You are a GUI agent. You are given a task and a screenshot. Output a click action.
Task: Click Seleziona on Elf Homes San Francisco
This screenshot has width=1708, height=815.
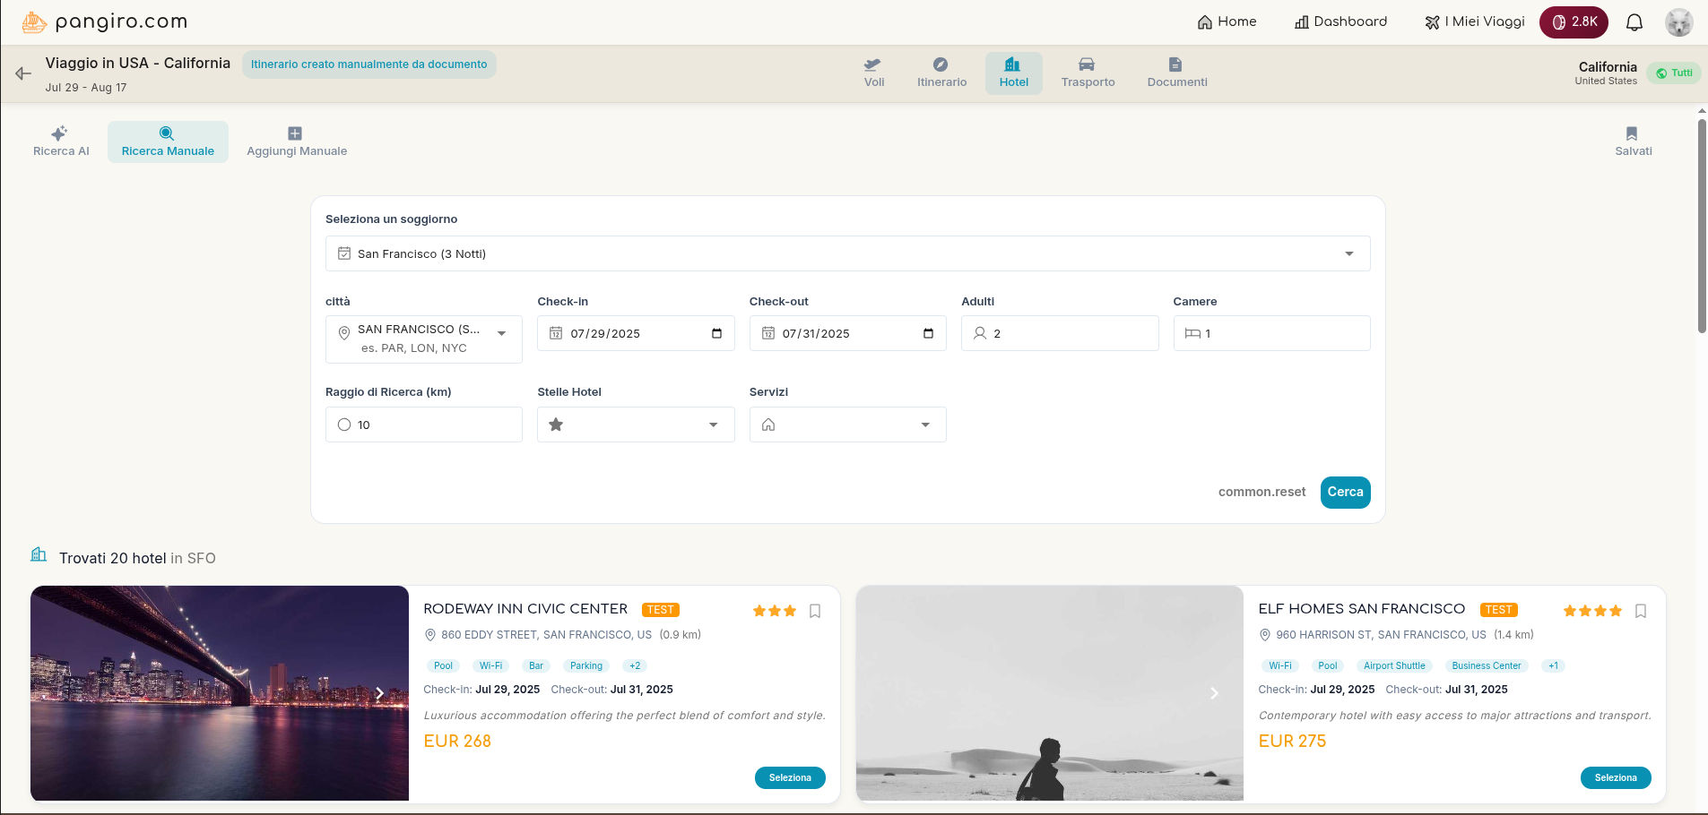click(1614, 777)
